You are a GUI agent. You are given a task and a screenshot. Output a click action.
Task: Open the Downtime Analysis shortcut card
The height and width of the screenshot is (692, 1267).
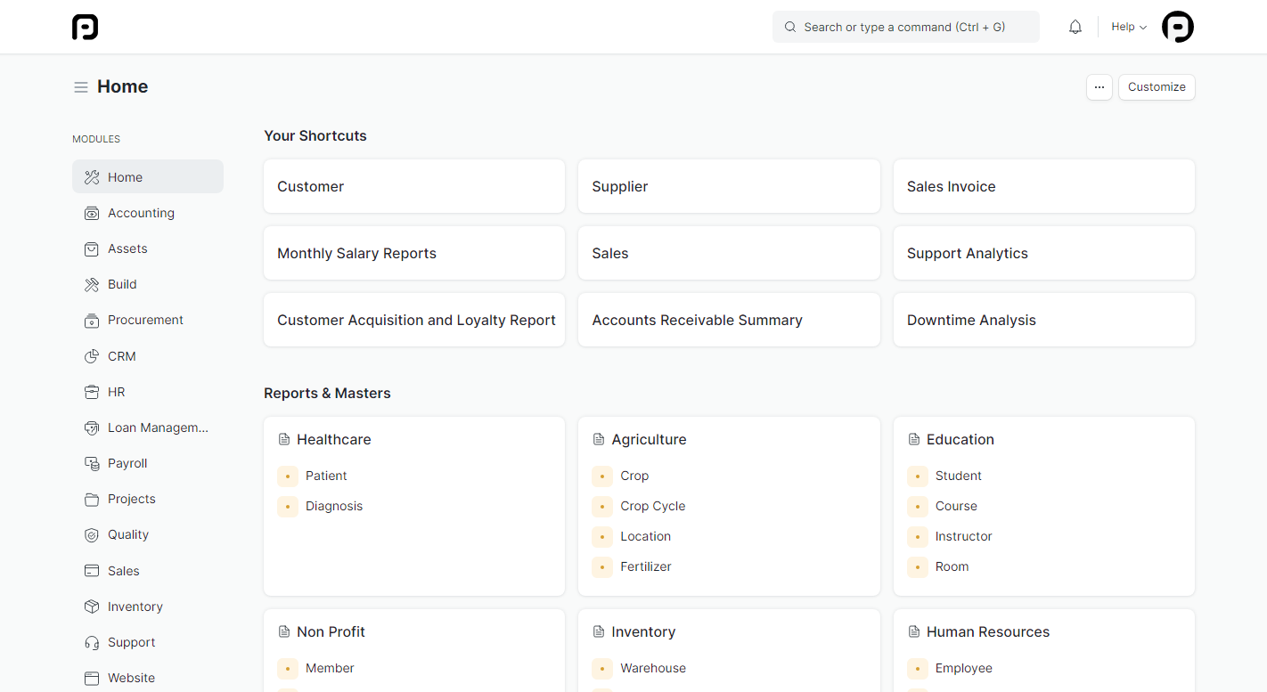(x=1043, y=320)
